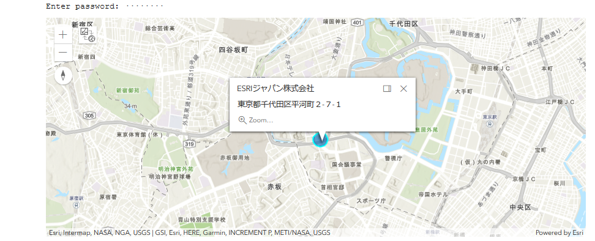This screenshot has height=241, width=595.
Task: Click the Zoom... action in the popup
Action: pos(256,120)
